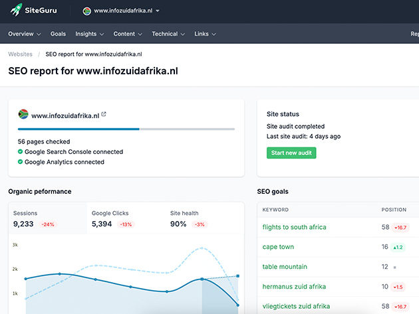Open the Links navigation menu
The height and width of the screenshot is (314, 419).
[x=204, y=34]
